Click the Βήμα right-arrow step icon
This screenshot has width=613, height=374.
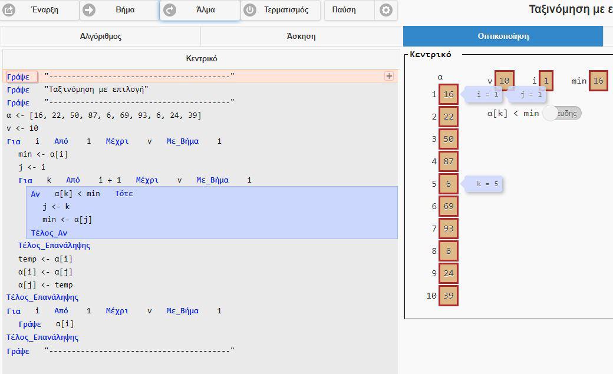point(89,10)
